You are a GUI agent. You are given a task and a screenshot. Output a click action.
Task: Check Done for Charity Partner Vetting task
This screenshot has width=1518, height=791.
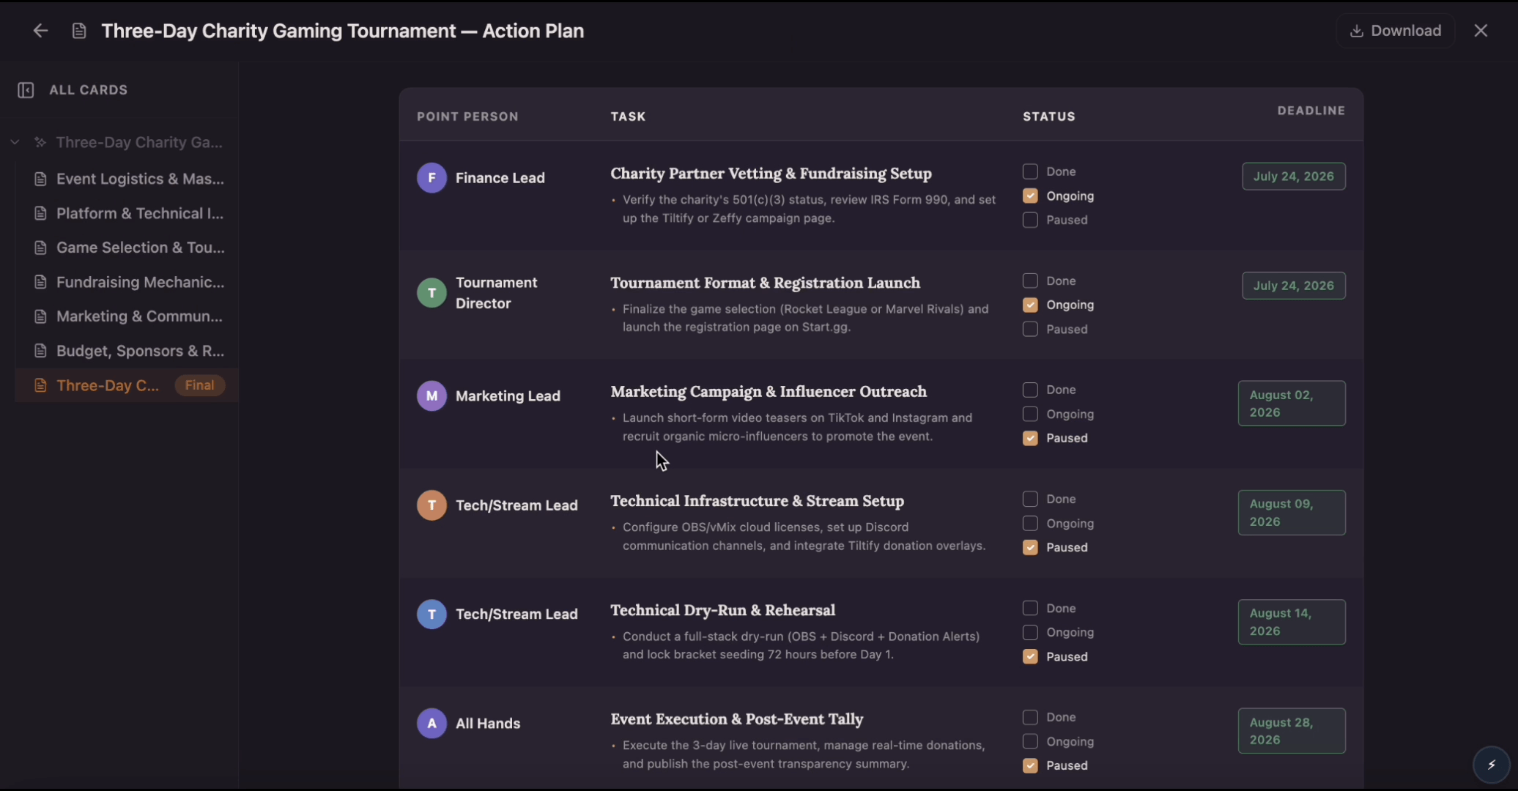[x=1030, y=171]
